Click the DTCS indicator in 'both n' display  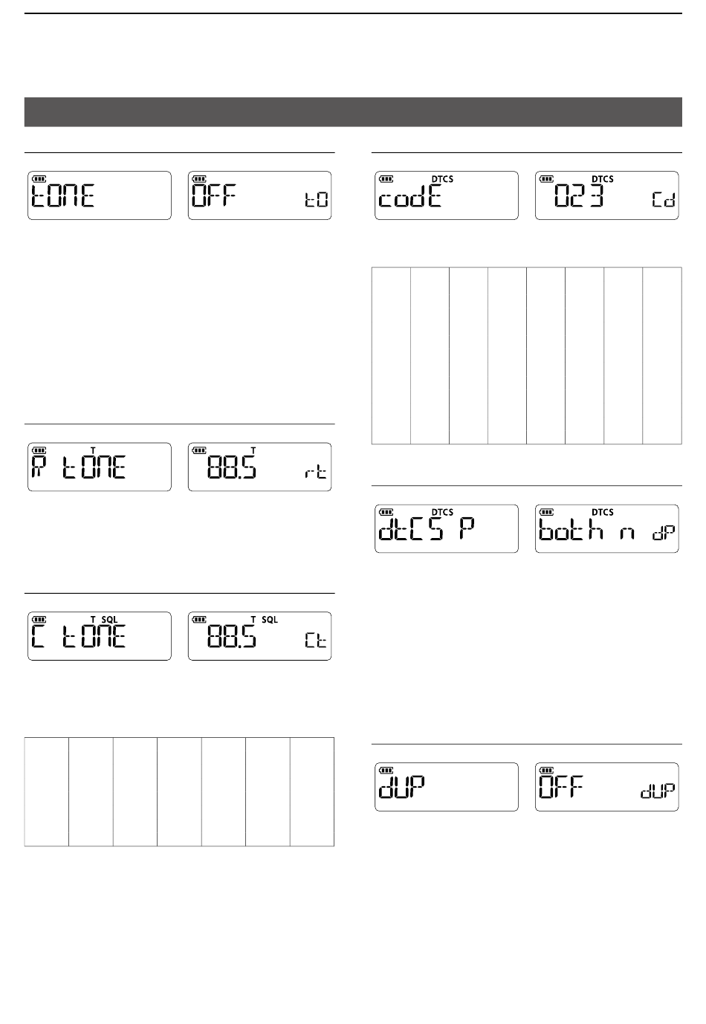(603, 512)
